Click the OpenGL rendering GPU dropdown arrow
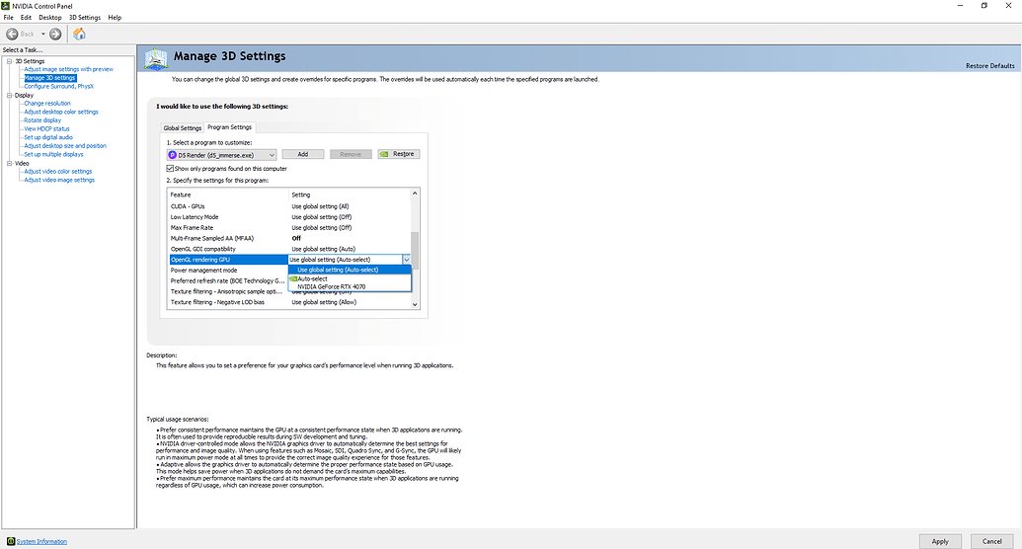 click(406, 260)
